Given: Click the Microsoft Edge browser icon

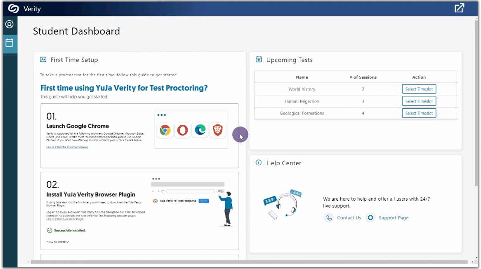Looking at the screenshot, I should (x=200, y=130).
